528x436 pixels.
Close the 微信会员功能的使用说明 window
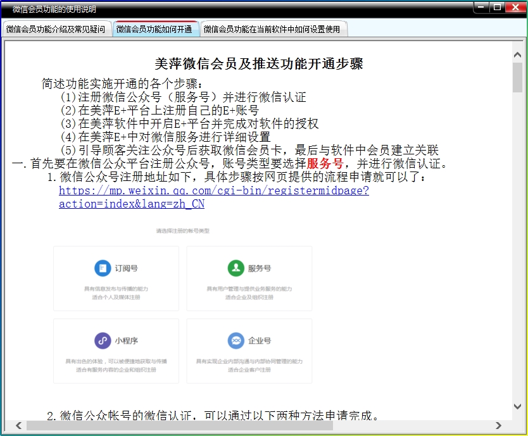tap(515, 7)
